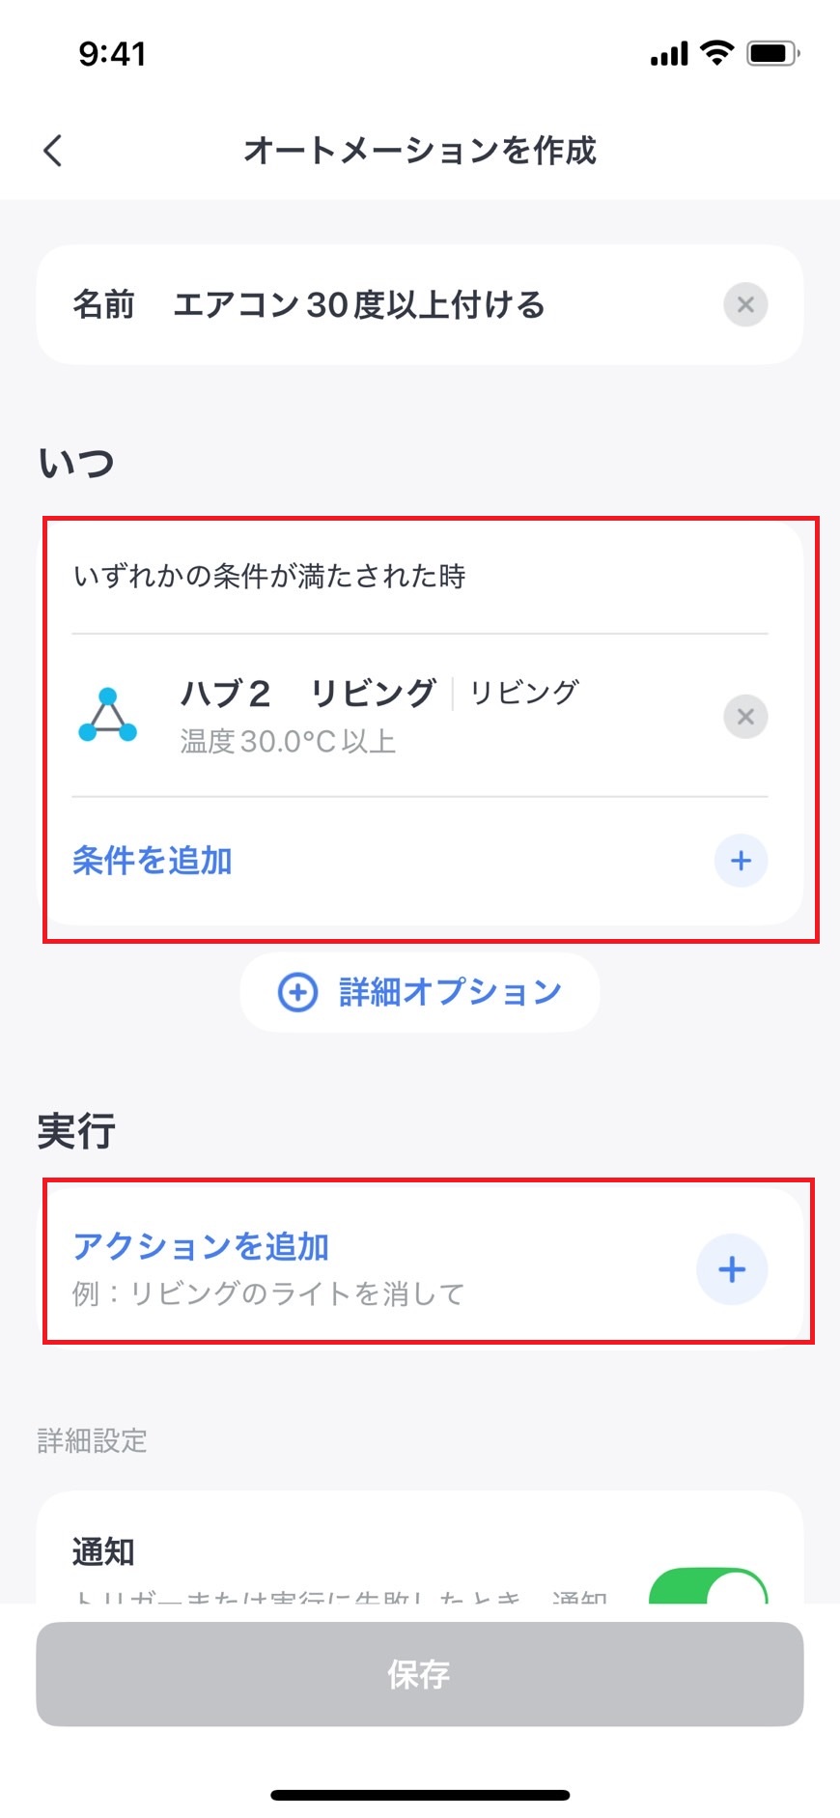Tap the Wi-Fi status icon

click(716, 52)
